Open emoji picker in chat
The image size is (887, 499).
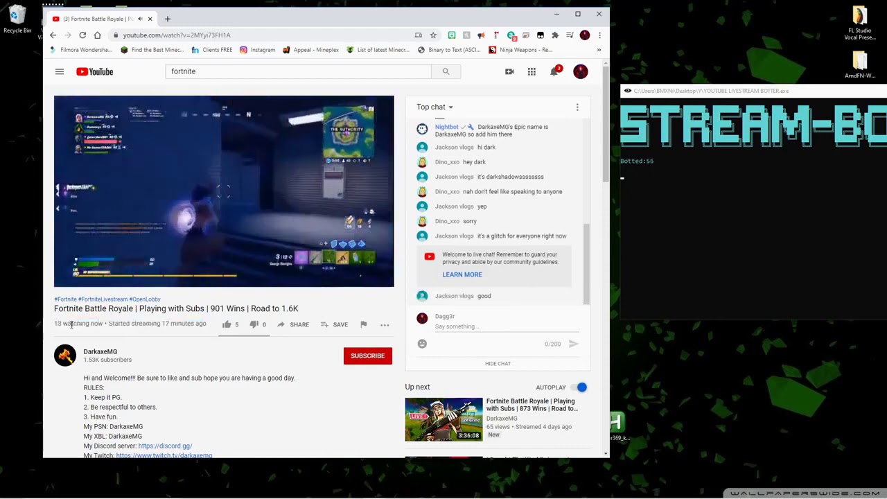tap(422, 344)
